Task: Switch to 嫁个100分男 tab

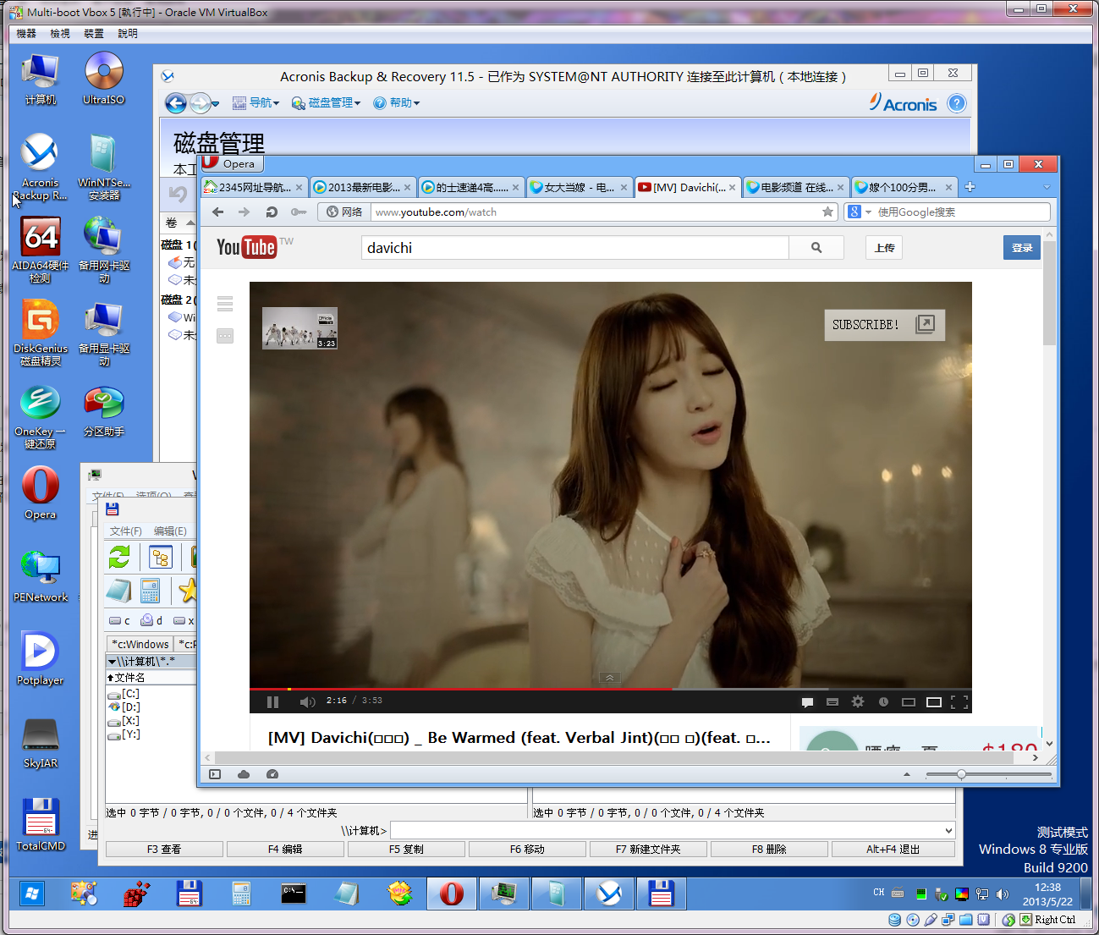Action: pos(904,188)
